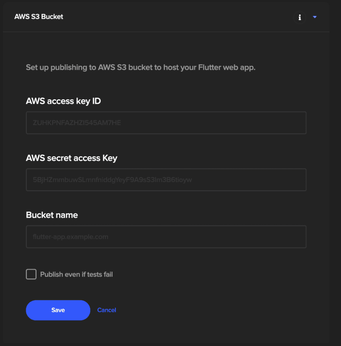Click placeholder text ZUHKPNFAZHZI545AM7HE
Viewport: 341px width, 346px height.
coord(77,123)
